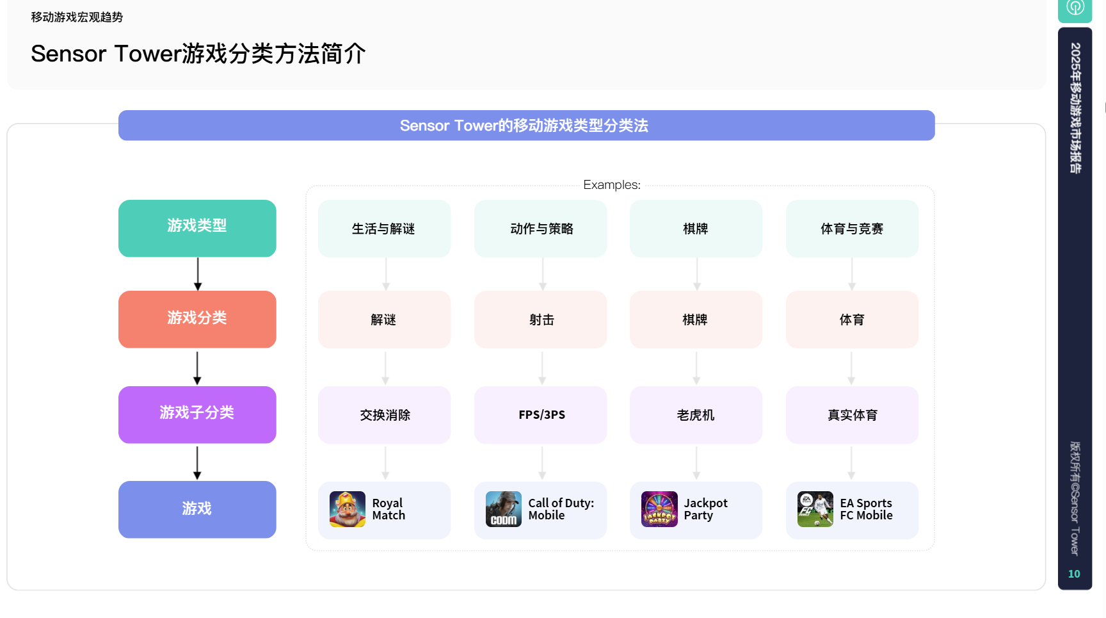Select the 游戏分类 orange box
Viewport: 1106px width, 618px height.
tap(197, 319)
